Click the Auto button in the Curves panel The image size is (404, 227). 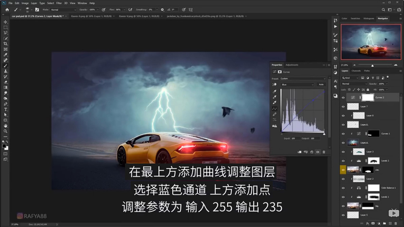pyautogui.click(x=321, y=84)
